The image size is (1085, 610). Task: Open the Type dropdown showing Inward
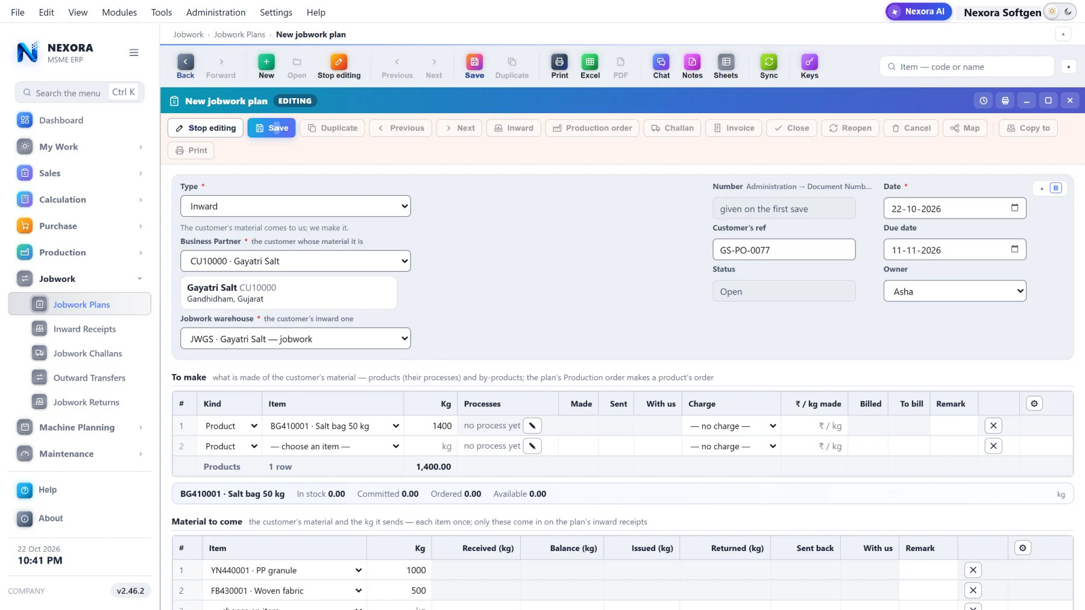(x=295, y=206)
